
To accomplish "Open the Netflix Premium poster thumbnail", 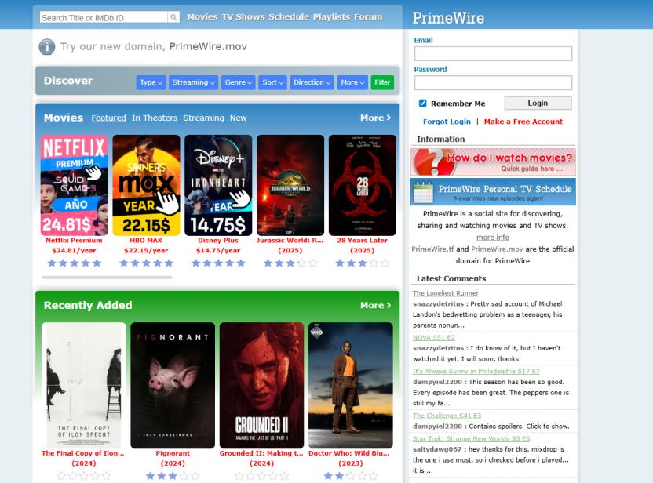I will pyautogui.click(x=74, y=185).
